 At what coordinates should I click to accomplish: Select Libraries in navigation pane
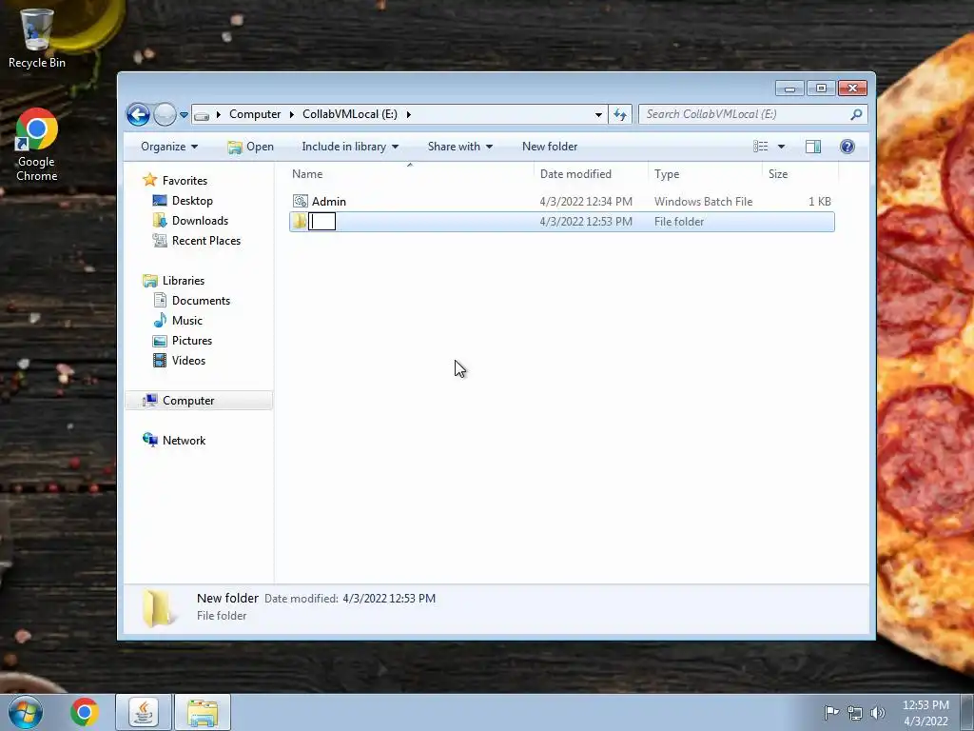coord(184,281)
